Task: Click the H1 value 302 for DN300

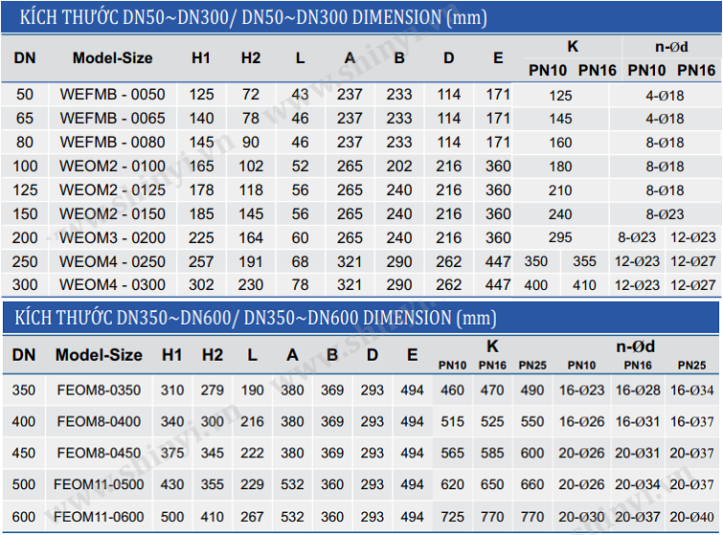Action: [x=201, y=285]
